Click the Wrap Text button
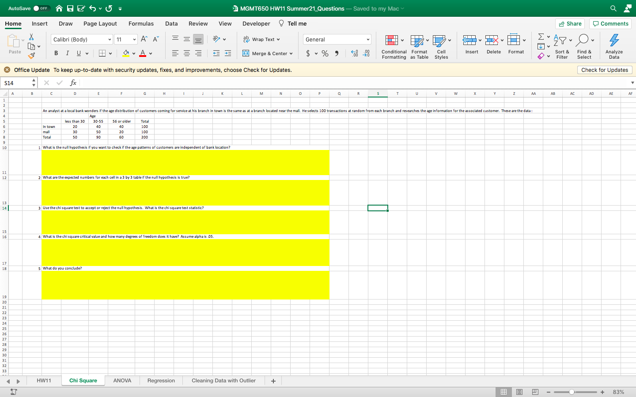Viewport: 636px width, 397px height. (x=261, y=39)
